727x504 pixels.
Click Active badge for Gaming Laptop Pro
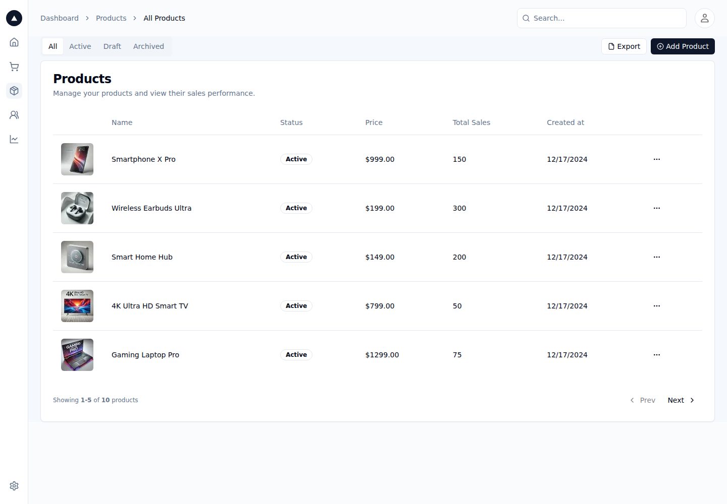click(296, 355)
